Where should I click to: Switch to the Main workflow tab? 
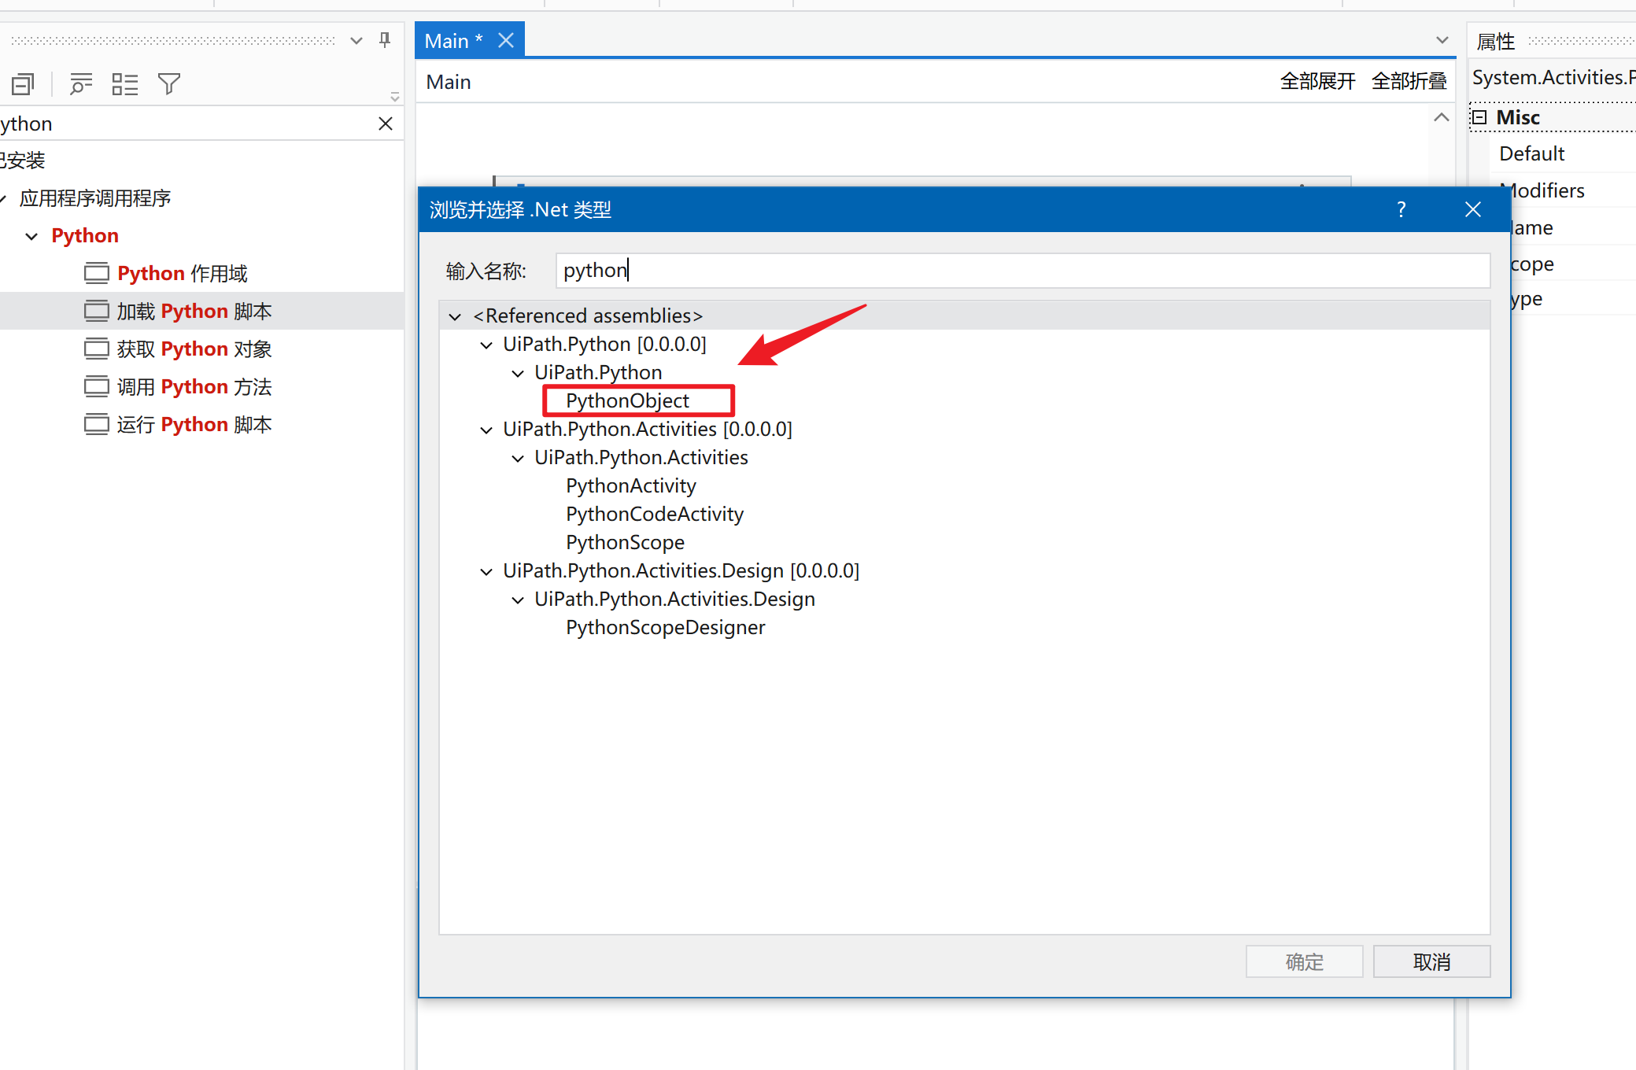[x=452, y=41]
